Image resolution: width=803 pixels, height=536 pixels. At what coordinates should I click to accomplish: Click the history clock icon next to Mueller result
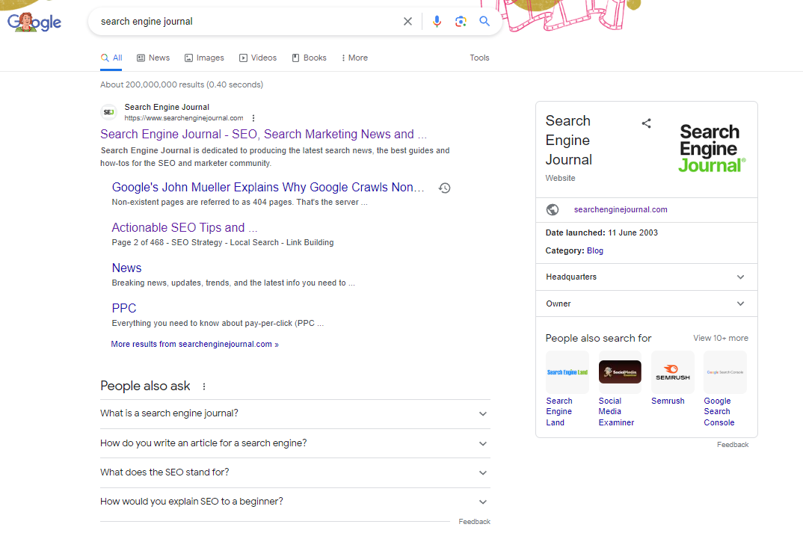[x=445, y=188]
